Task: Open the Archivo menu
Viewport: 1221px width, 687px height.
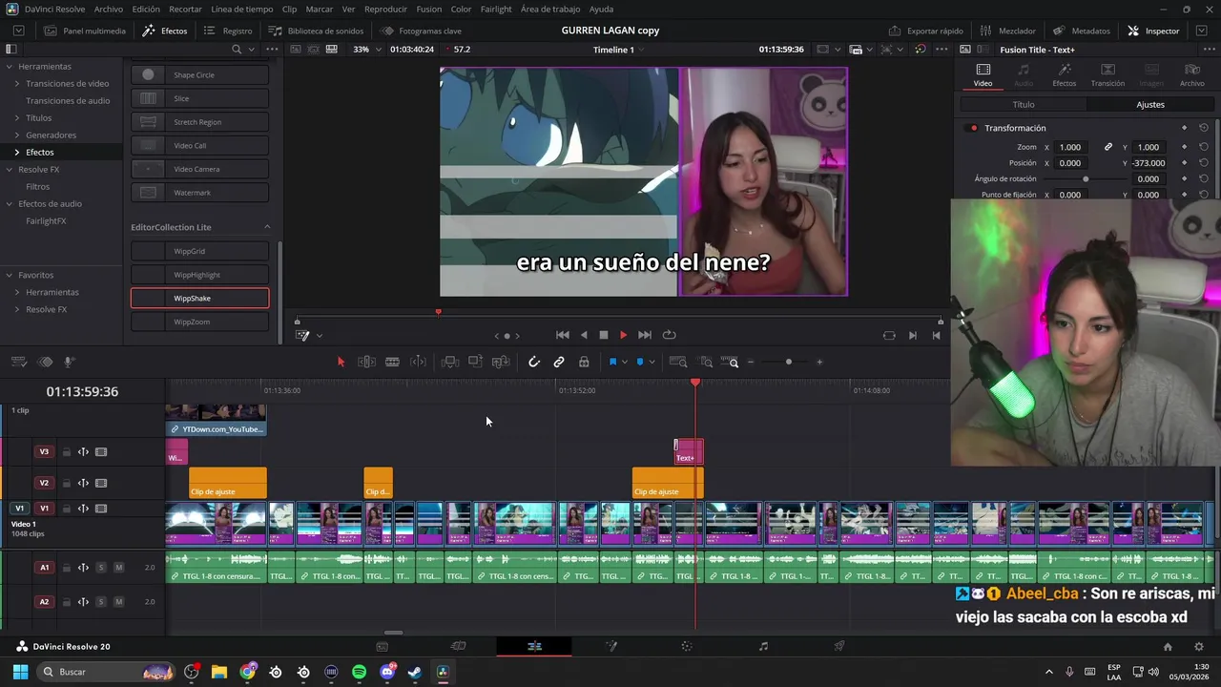Action: coord(108,9)
